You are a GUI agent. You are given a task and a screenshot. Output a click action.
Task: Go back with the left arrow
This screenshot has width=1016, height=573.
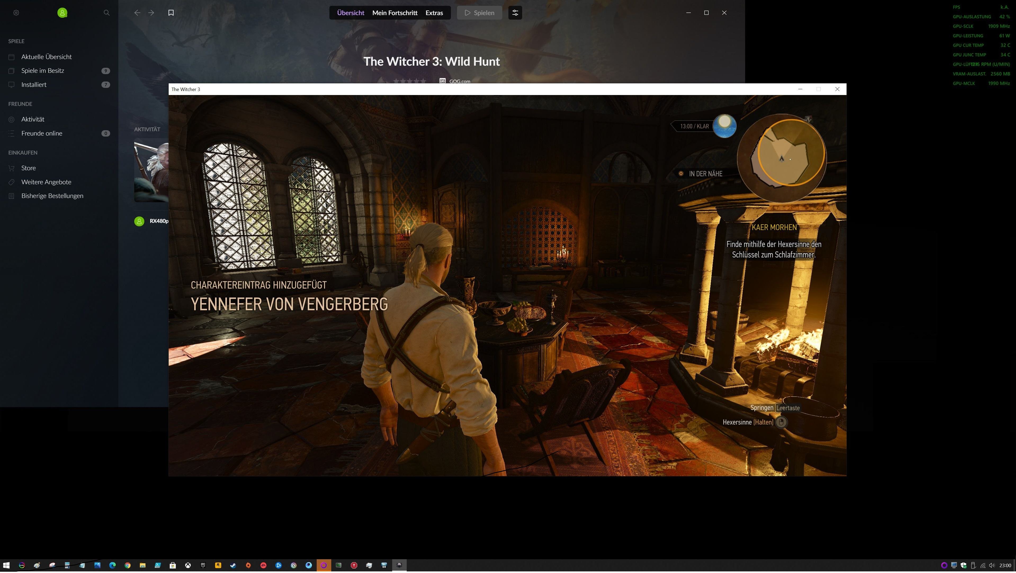[137, 13]
